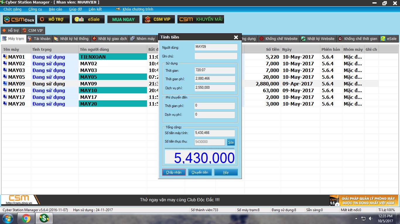Sort by the Tên máy column header
Image resolution: width=400 pixels, height=224 pixels.
tap(16, 49)
